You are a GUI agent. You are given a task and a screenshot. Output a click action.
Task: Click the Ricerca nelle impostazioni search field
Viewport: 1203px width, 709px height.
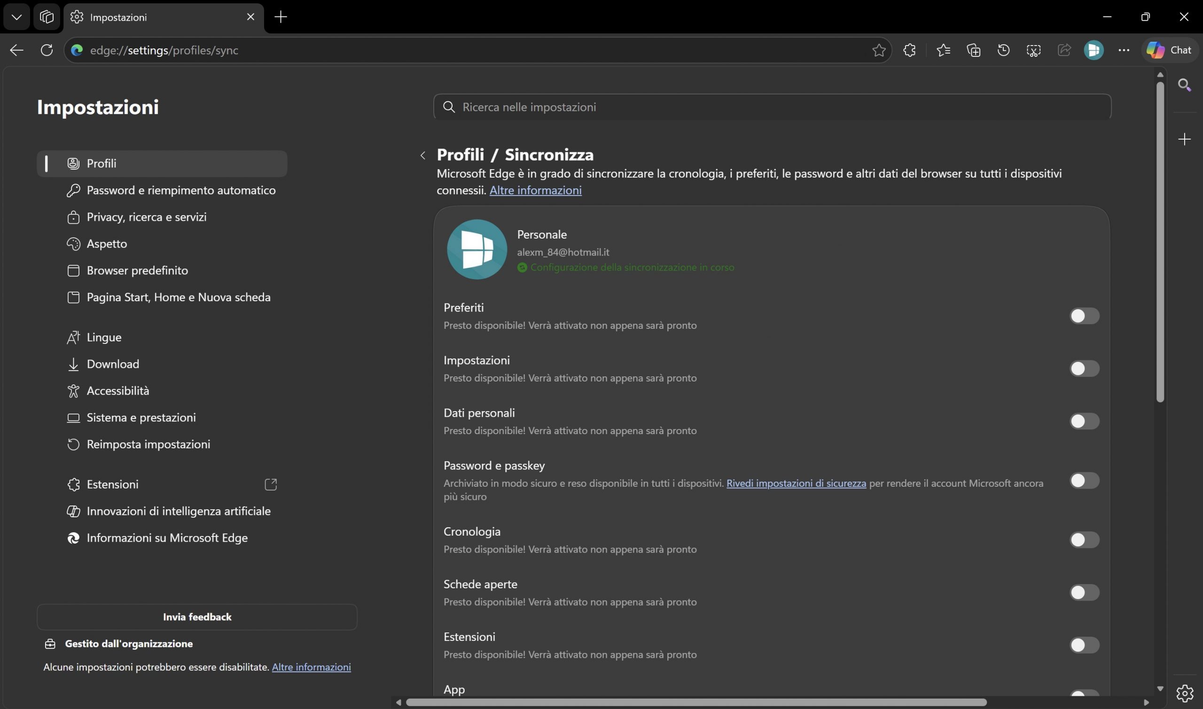772,107
